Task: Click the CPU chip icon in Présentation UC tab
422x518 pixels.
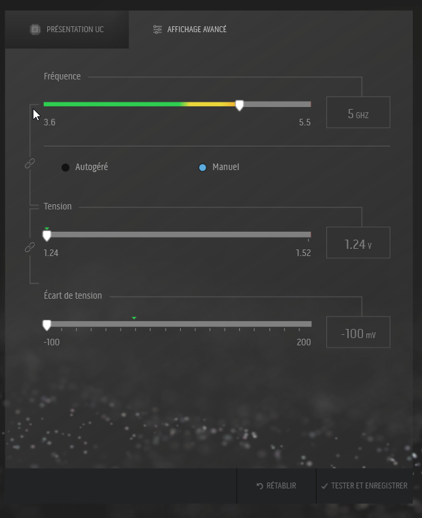Action: tap(35, 30)
